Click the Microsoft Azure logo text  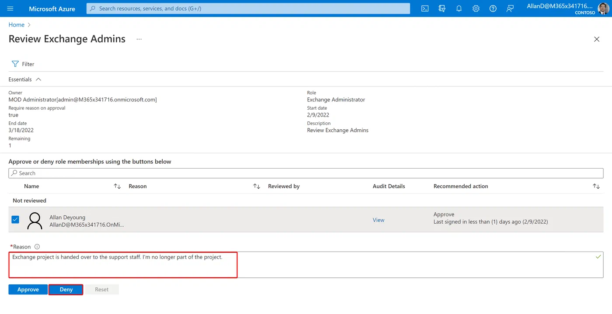point(52,9)
